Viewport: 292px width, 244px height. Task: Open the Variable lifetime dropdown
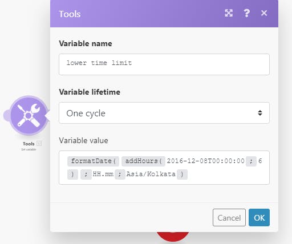pos(164,113)
